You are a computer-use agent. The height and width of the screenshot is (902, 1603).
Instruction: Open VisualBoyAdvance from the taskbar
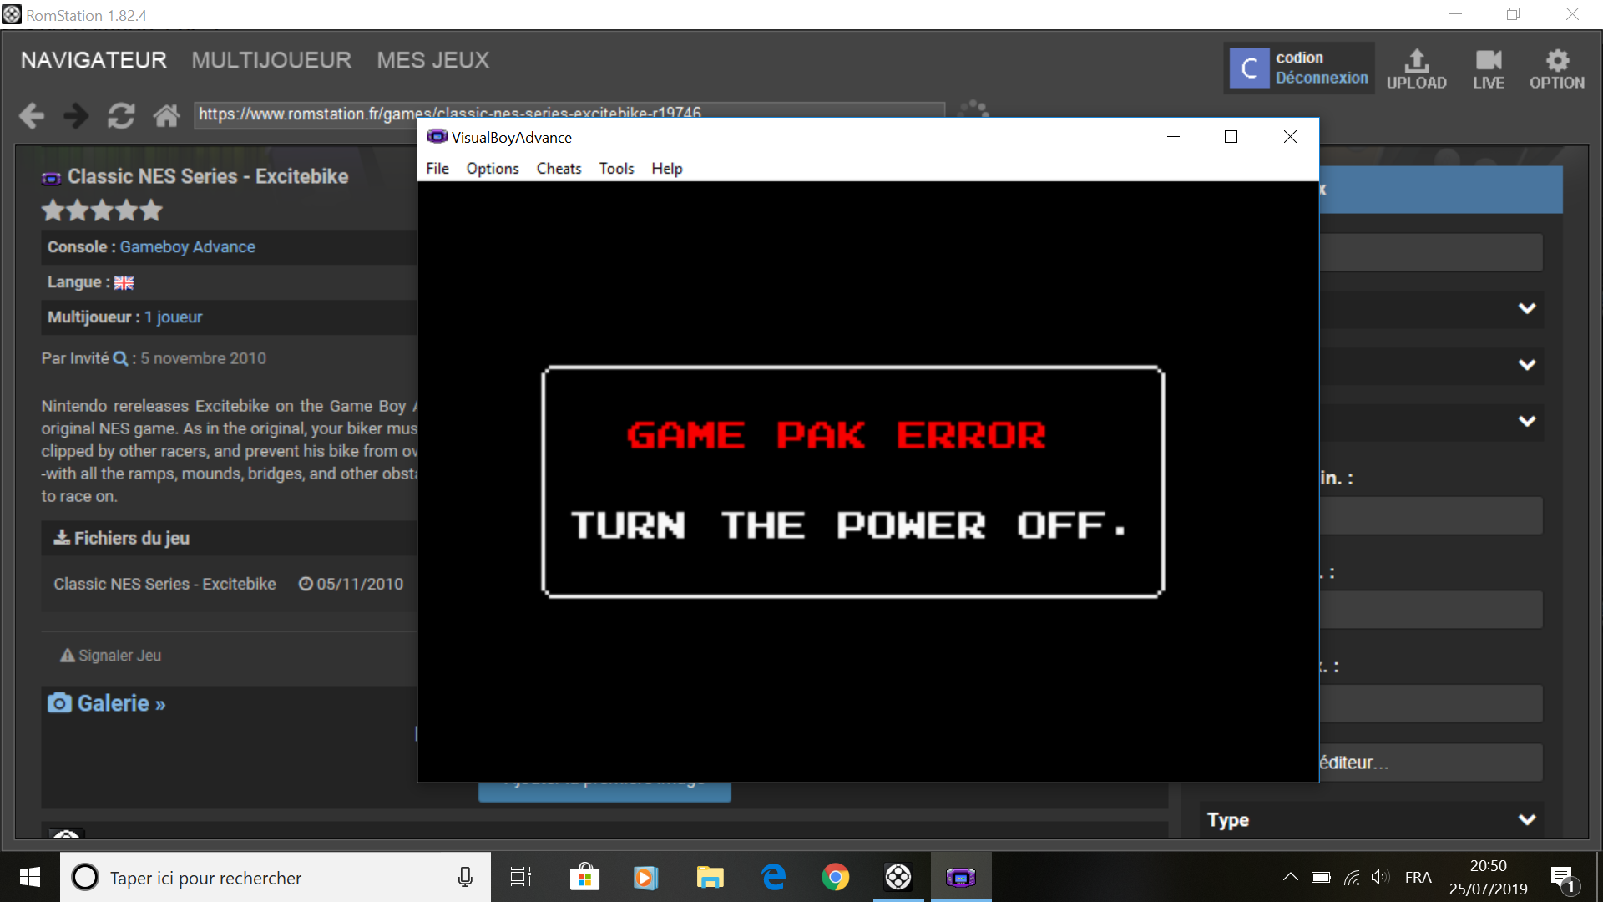click(960, 877)
